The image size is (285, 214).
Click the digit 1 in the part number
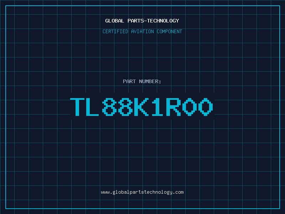point(157,107)
